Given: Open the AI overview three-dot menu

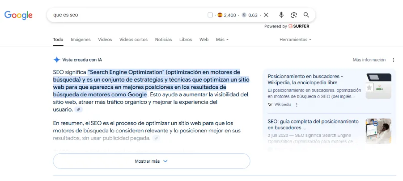Looking at the screenshot, I should [393, 60].
